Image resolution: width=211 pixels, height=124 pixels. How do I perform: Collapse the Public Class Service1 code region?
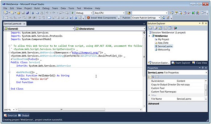click(9, 53)
